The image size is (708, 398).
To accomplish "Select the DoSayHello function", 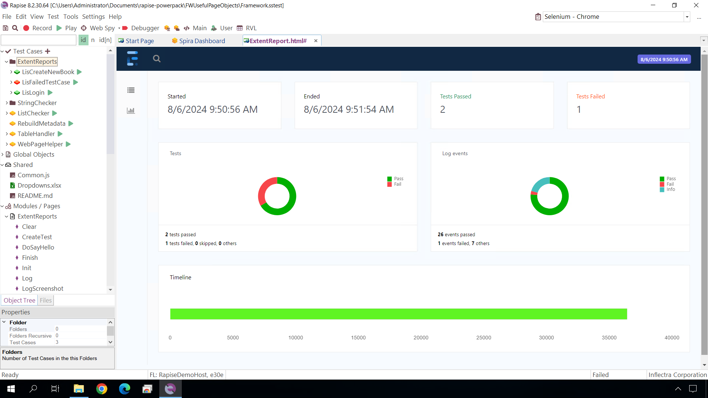I will point(37,247).
